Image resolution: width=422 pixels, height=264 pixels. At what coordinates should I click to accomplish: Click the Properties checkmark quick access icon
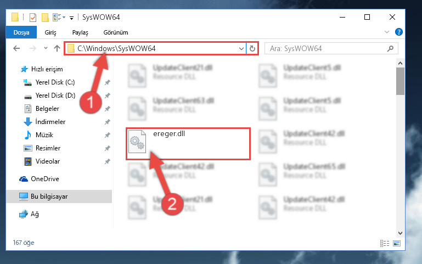coord(32,18)
